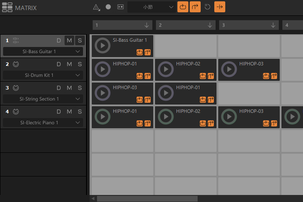Toggle loop icon on HIPHOP-03 in Drum row
The image size is (303, 202).
(x=266, y=76)
